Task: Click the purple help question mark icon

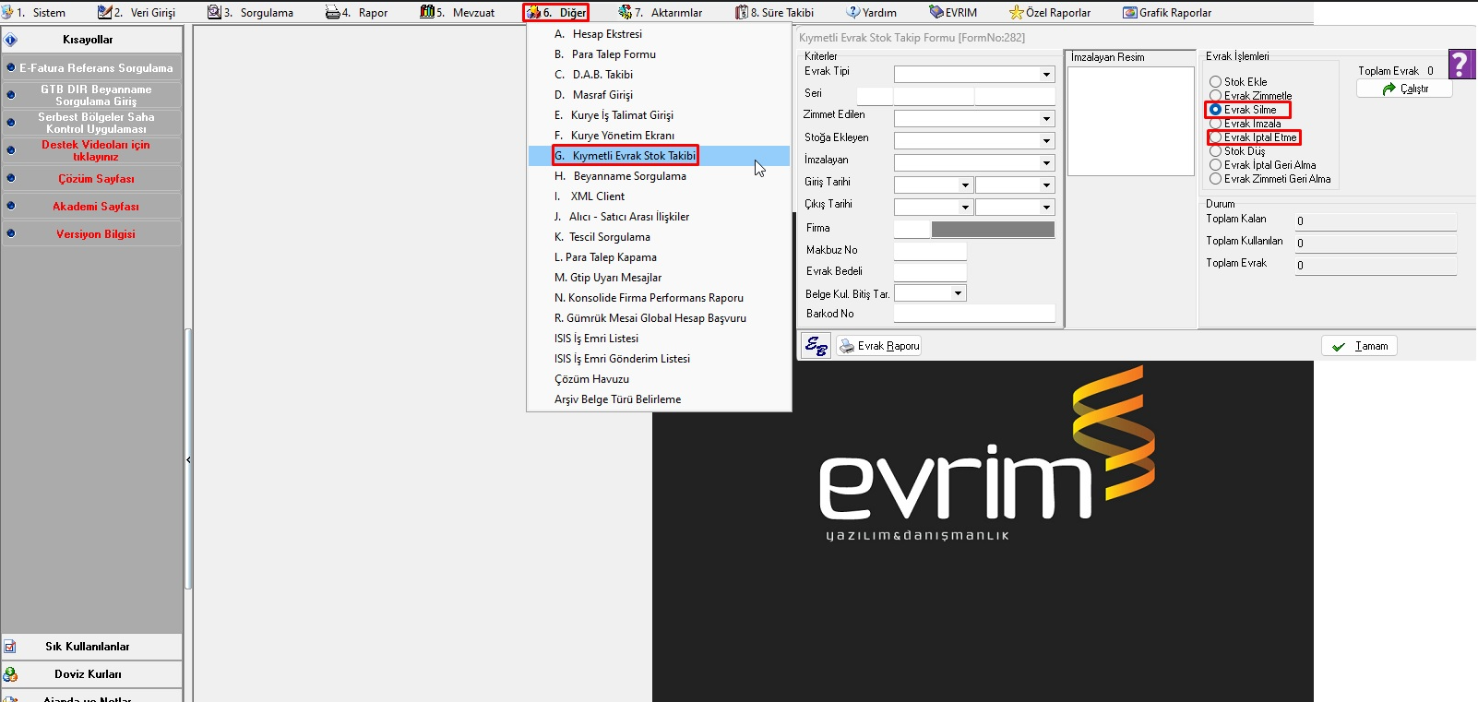Action: pos(1461,64)
